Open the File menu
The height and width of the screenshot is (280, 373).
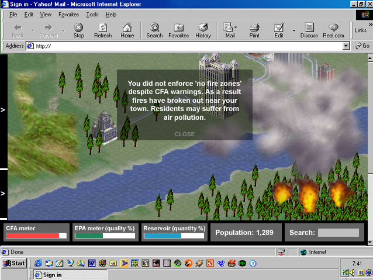pyautogui.click(x=13, y=15)
